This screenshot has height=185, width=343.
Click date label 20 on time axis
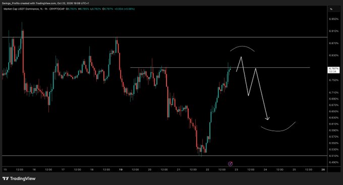(x=150, y=169)
